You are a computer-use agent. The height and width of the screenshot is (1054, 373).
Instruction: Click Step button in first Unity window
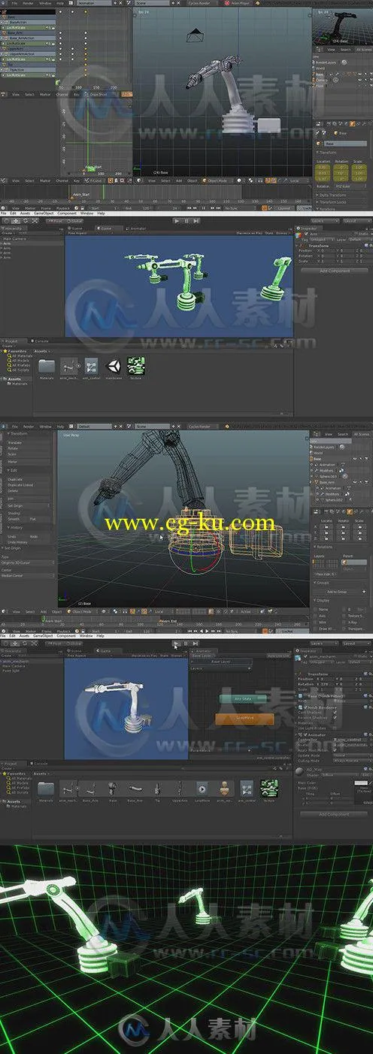pos(196,221)
